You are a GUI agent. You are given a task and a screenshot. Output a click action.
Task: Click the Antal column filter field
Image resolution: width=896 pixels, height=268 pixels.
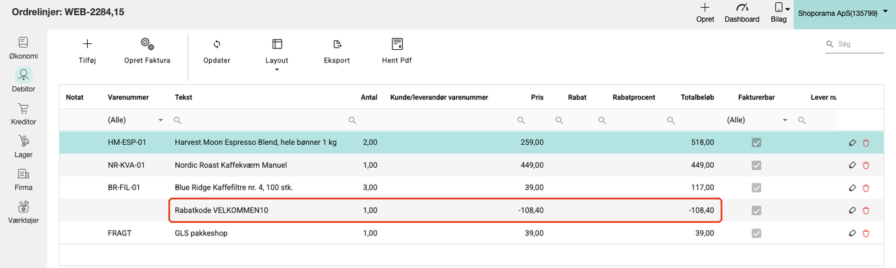coord(364,120)
